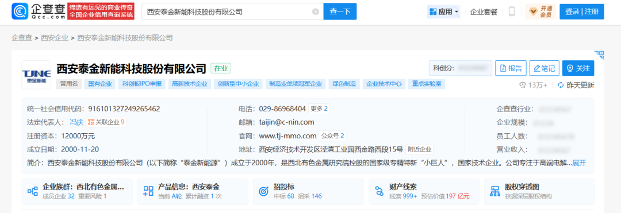
Task: Open the 曾用名 tag
Action: tap(68, 84)
